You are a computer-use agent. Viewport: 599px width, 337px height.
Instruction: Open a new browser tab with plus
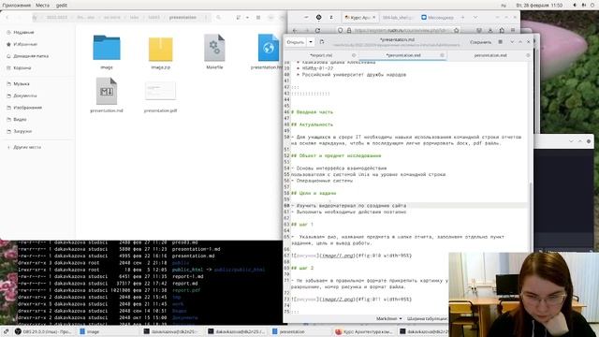coord(462,17)
